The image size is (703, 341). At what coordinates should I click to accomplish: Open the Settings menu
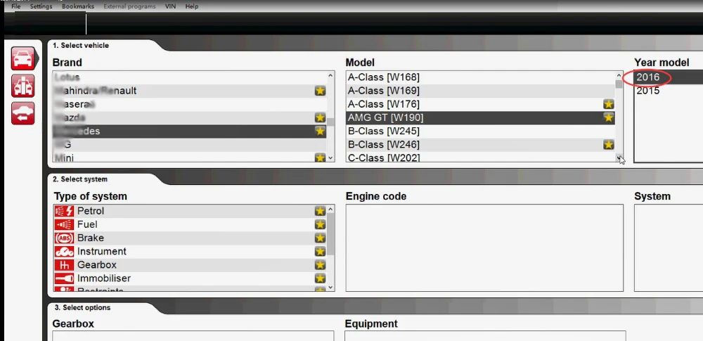point(41,6)
